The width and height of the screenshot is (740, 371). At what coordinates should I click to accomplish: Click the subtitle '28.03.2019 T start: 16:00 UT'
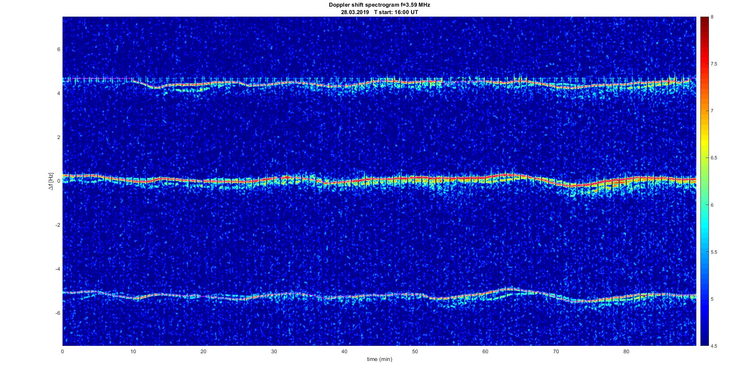[379, 12]
